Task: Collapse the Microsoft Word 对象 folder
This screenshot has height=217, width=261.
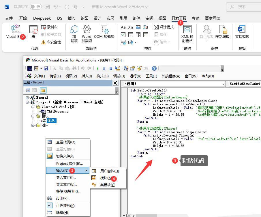Action: [x=33, y=107]
